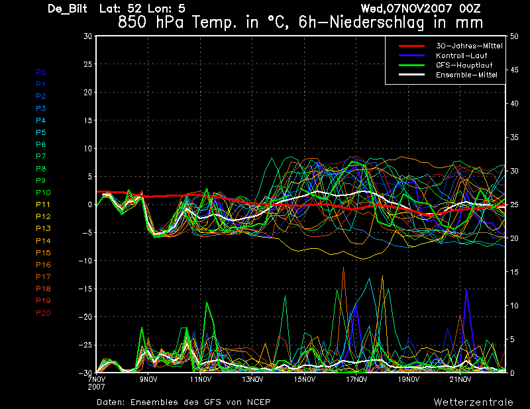Click the 21NOV date axis label

(x=460, y=379)
